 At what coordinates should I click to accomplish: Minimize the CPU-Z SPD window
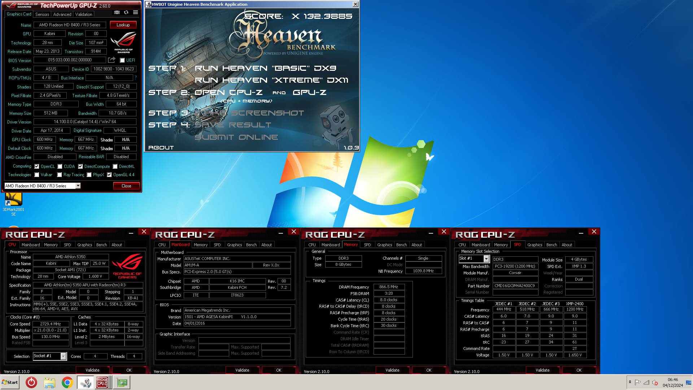click(x=581, y=233)
